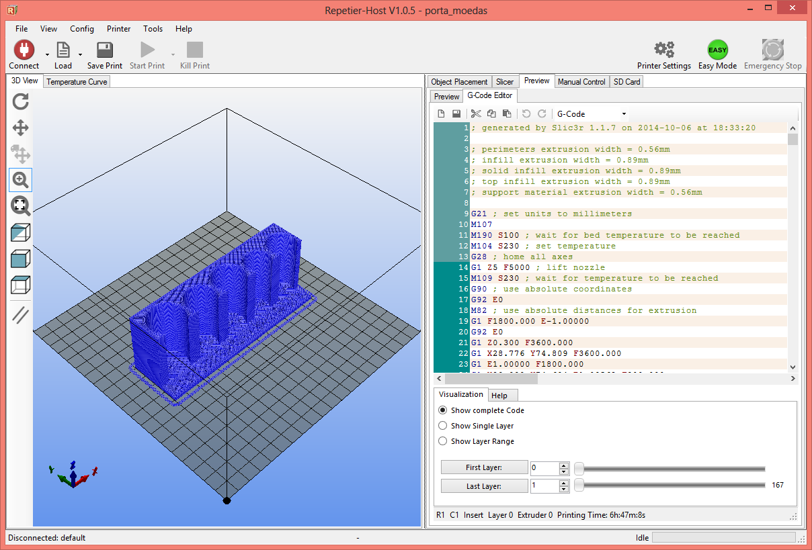Image resolution: width=812 pixels, height=550 pixels.
Task: Click the Rotate view tool
Action: click(21, 101)
